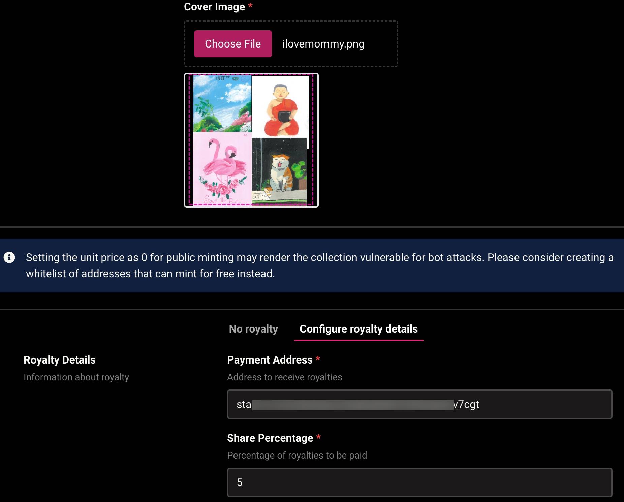Image resolution: width=624 pixels, height=502 pixels.
Task: Click the Share Percentage label
Action: (x=270, y=438)
